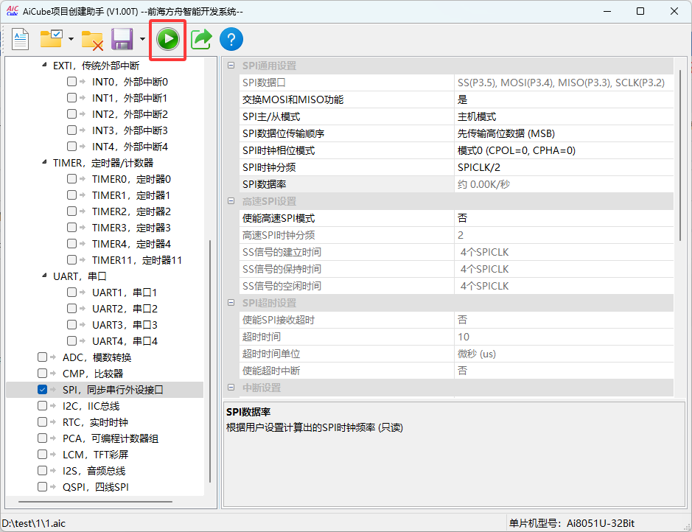
Task: Change SPI主/从模式 value 主机模式
Action: click(564, 116)
